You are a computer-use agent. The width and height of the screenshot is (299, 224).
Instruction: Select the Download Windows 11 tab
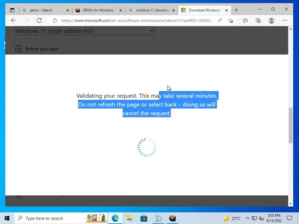[x=204, y=10]
